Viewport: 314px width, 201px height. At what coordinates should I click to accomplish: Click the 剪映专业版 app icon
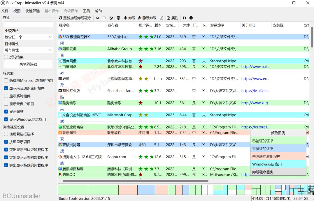[60, 91]
